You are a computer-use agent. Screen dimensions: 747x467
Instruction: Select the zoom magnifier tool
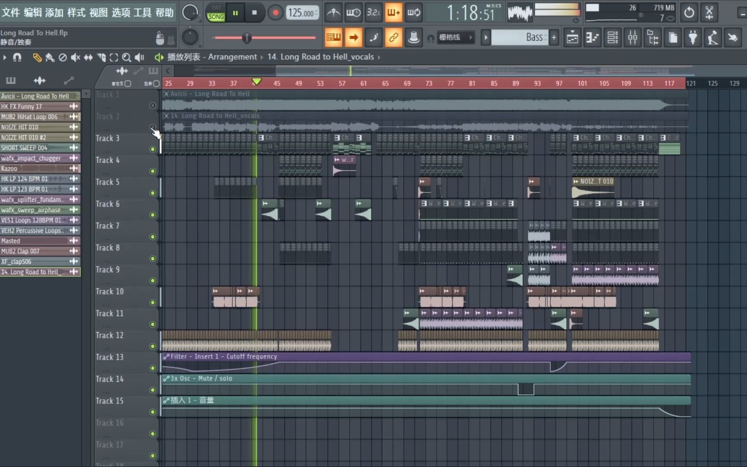pos(126,57)
